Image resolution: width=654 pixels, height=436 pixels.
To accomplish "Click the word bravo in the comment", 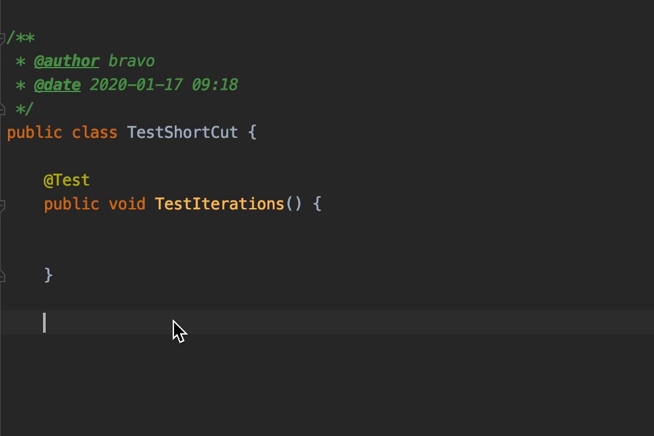I will click(x=131, y=62).
